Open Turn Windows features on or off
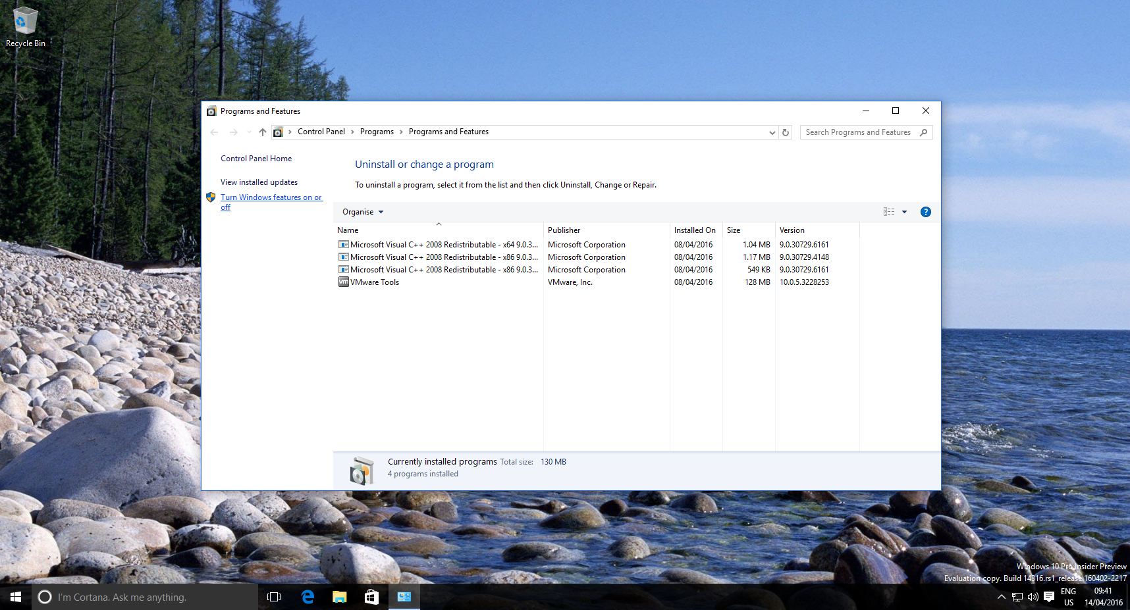The width and height of the screenshot is (1130, 610). click(271, 202)
